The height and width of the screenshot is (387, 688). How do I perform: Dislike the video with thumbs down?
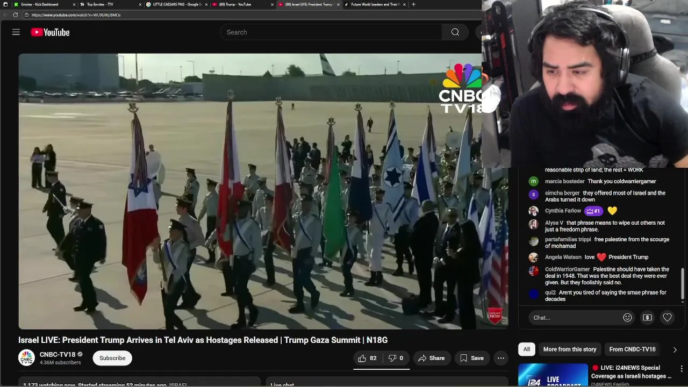coord(396,358)
